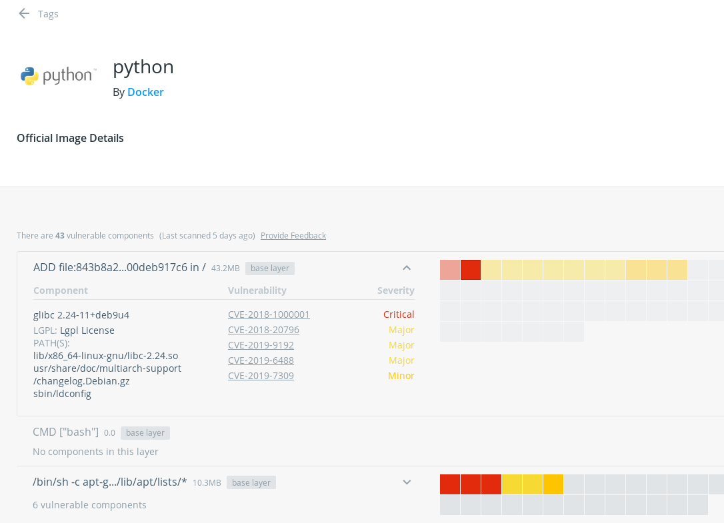Click the Provide Feedback link
This screenshot has height=523, width=724.
pyautogui.click(x=293, y=235)
